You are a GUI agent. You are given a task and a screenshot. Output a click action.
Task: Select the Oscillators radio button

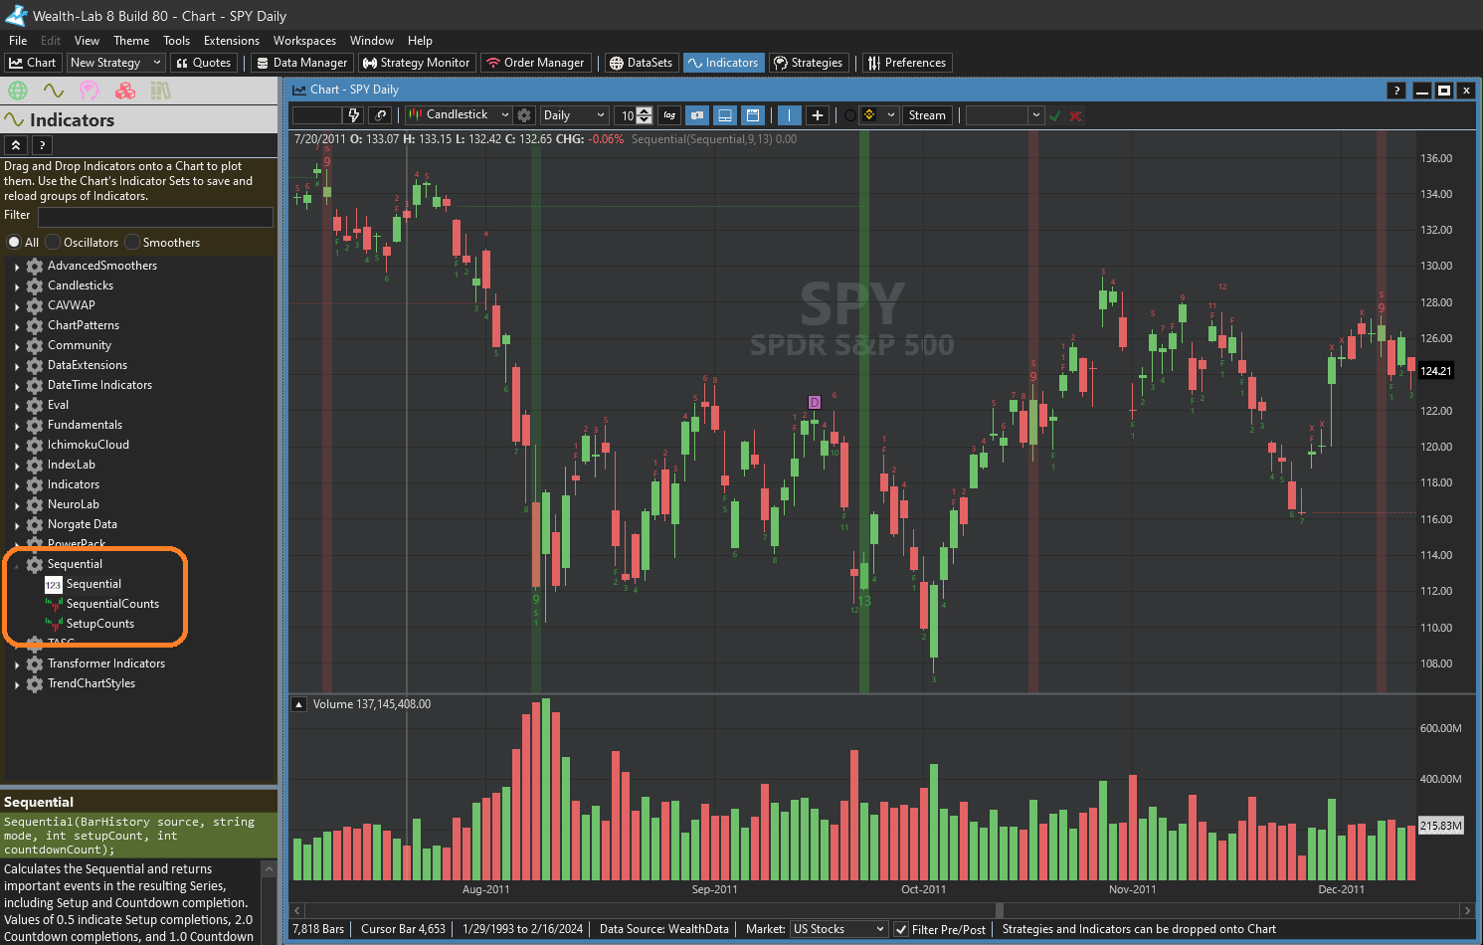coord(55,243)
